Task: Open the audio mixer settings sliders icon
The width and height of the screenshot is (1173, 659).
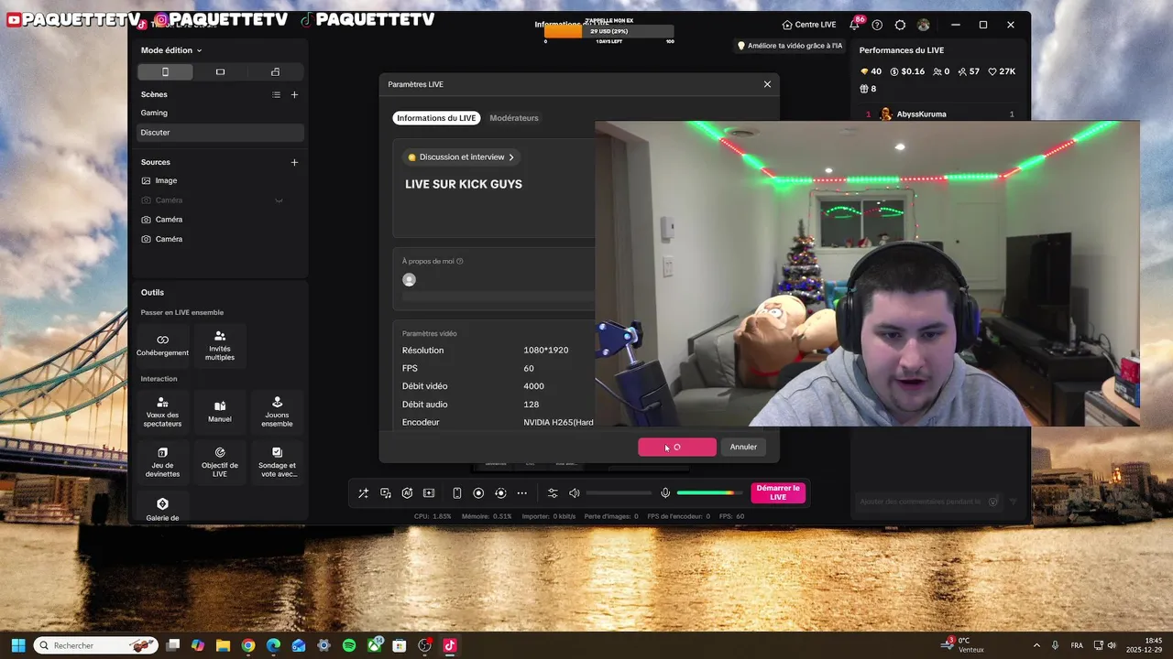Action: [553, 493]
